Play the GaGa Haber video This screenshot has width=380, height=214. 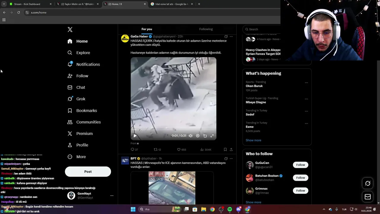point(135,136)
